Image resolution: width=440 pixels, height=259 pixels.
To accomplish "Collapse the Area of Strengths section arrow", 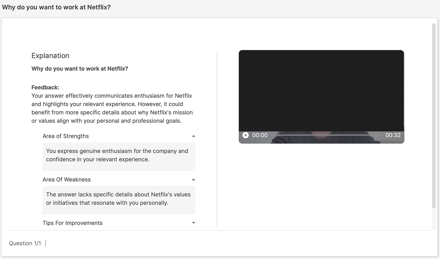I will tap(194, 136).
